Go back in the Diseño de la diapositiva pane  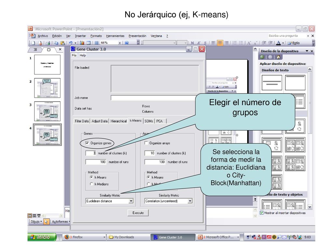coord(262,57)
